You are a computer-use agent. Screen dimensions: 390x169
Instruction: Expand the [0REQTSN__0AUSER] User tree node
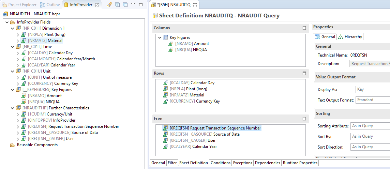18,139
